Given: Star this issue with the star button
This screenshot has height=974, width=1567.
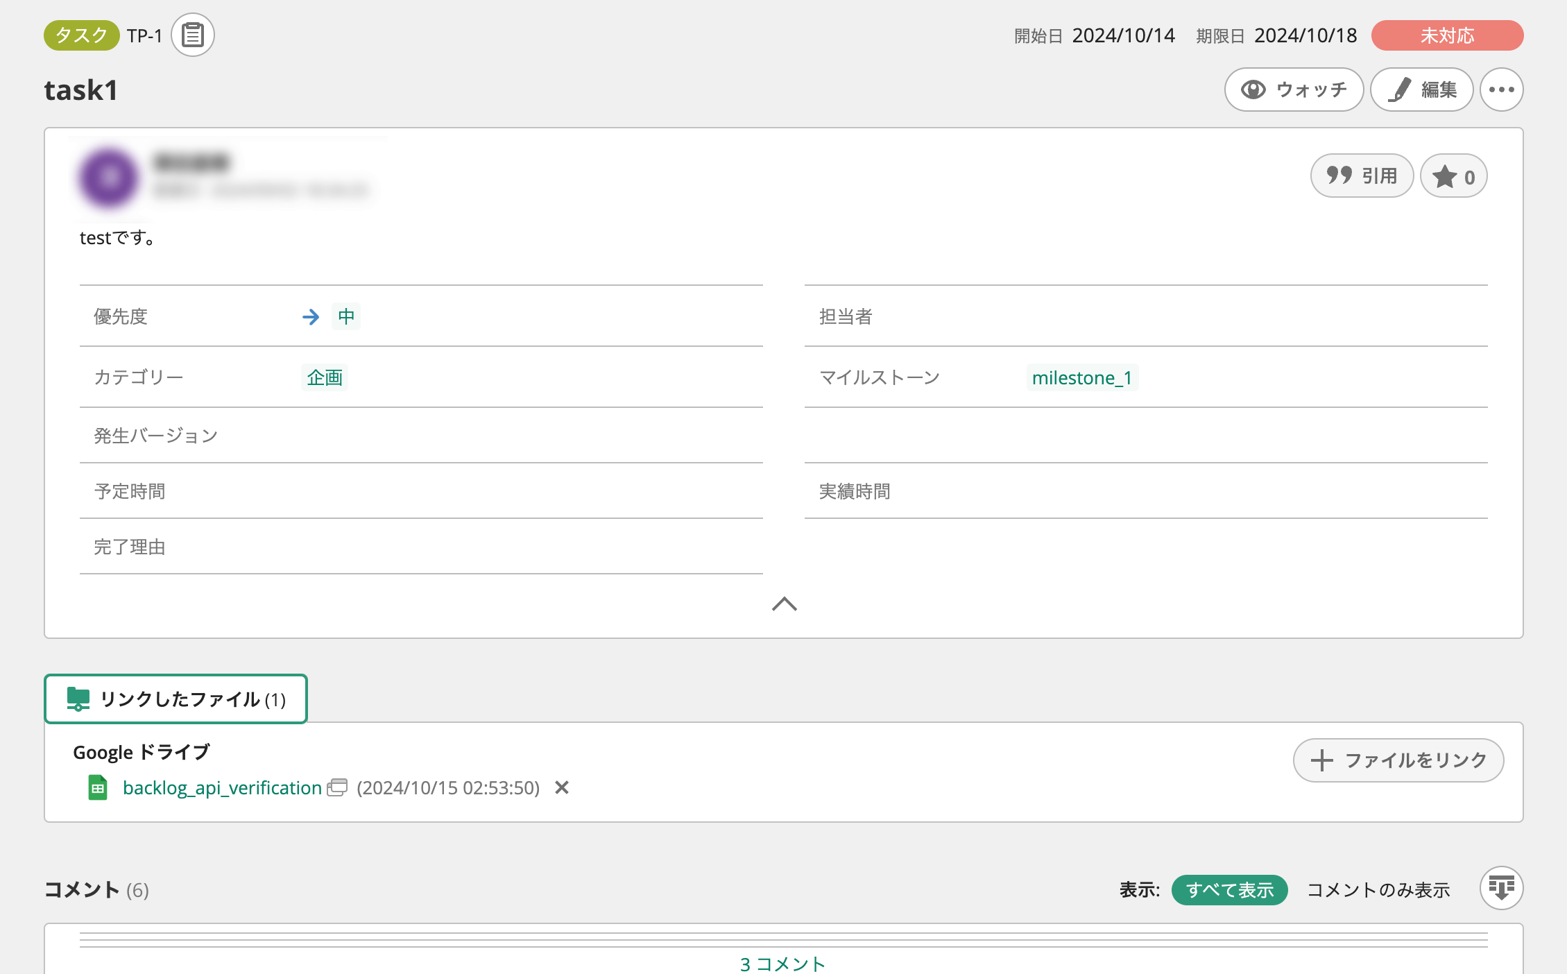Looking at the screenshot, I should [x=1453, y=176].
